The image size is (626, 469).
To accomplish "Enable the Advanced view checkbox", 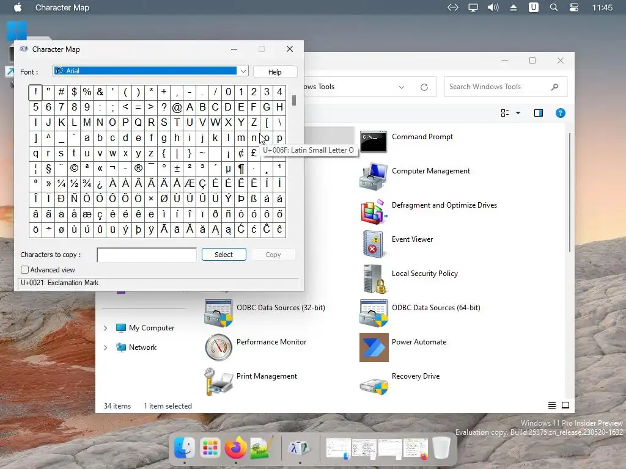I will pos(24,270).
